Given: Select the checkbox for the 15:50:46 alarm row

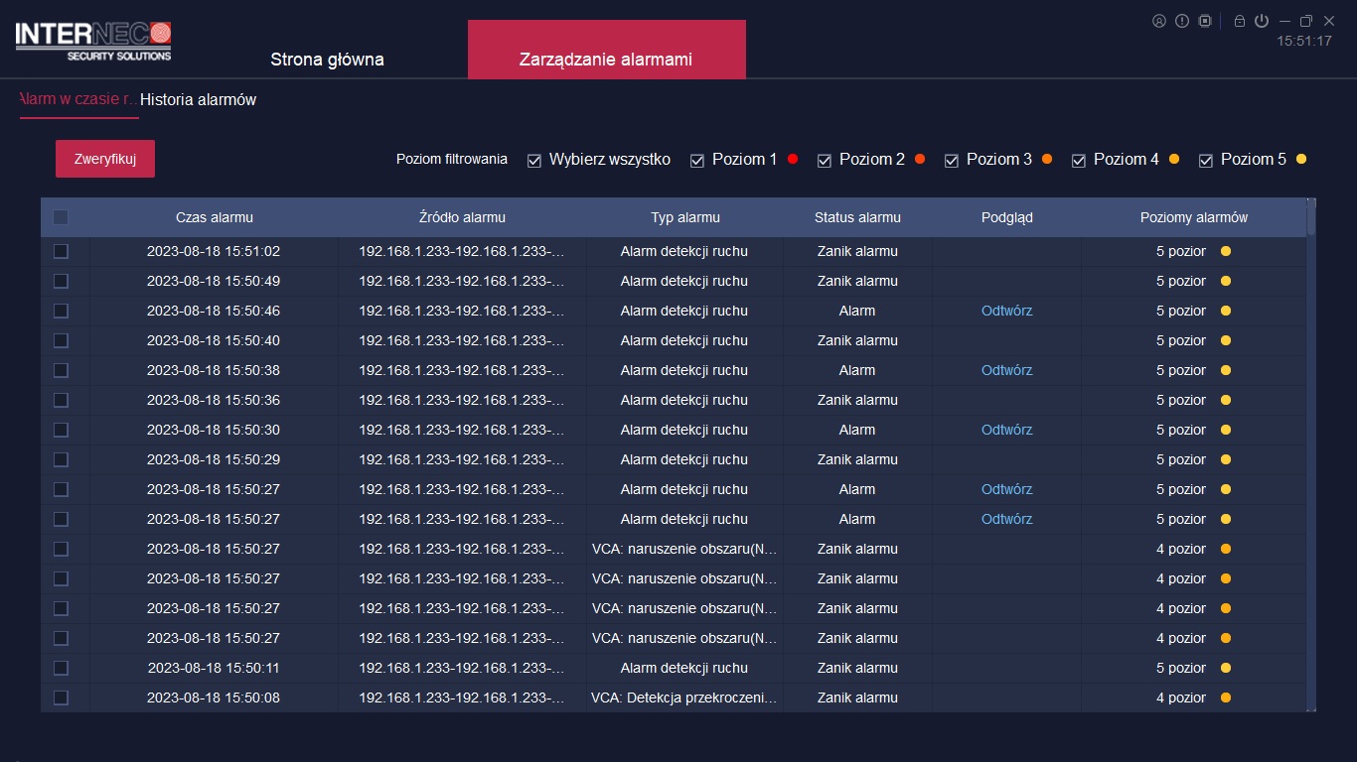Looking at the screenshot, I should tap(61, 311).
